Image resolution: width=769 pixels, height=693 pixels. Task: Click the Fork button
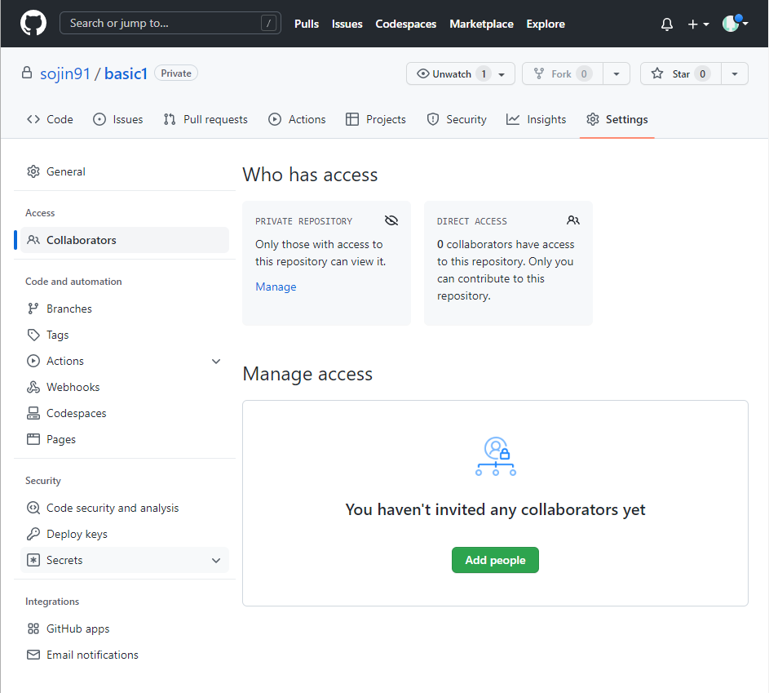point(562,73)
